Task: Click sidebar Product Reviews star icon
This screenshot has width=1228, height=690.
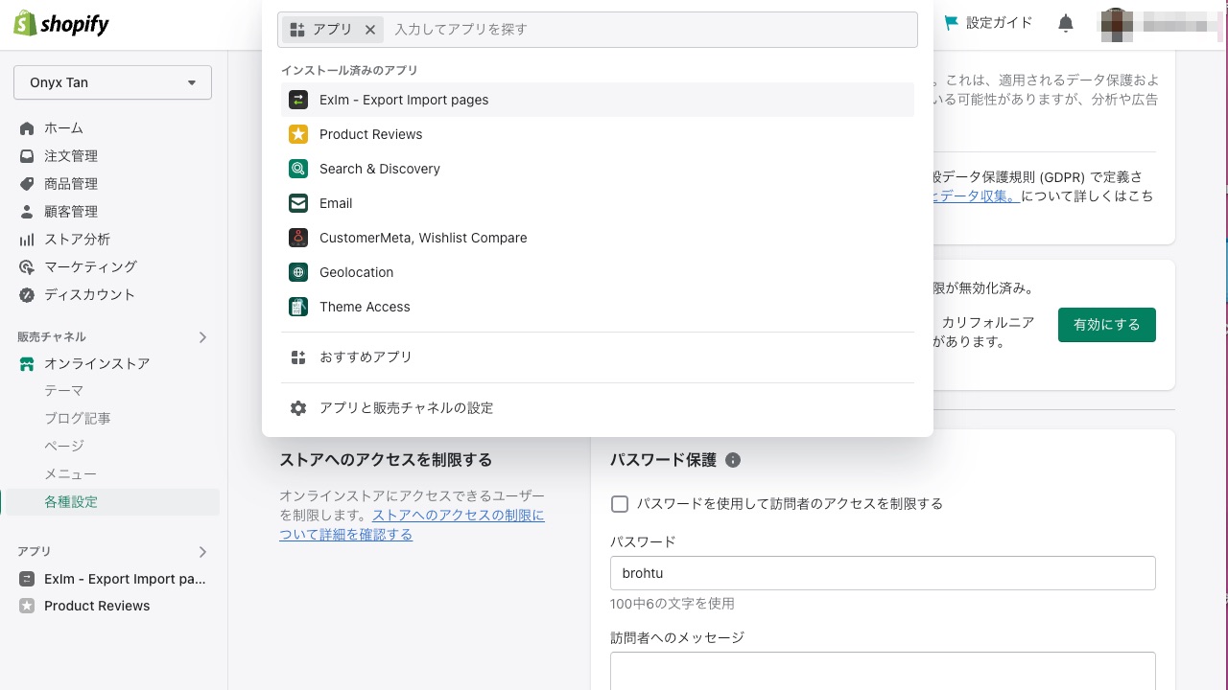Action: click(27, 606)
